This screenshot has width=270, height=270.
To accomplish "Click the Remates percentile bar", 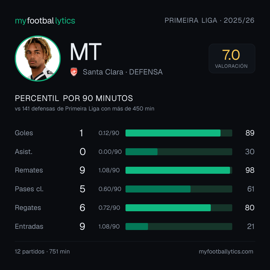I will (x=179, y=170).
